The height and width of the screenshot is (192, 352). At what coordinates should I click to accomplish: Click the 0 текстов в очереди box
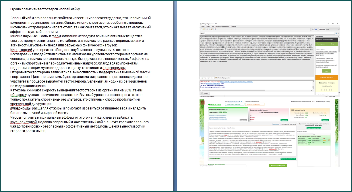click(235, 104)
